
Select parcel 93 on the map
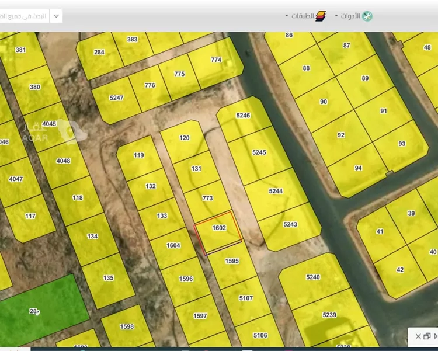click(402, 147)
